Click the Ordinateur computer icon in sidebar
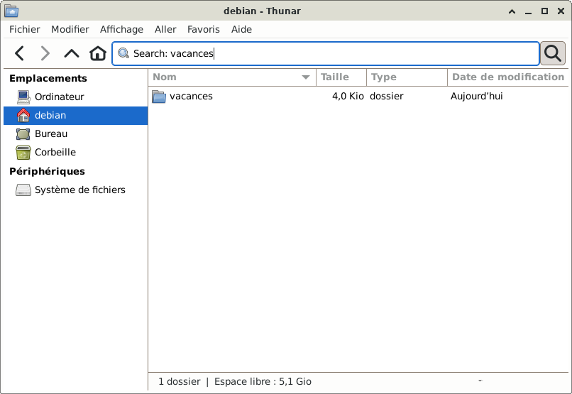The width and height of the screenshot is (572, 394). point(23,97)
